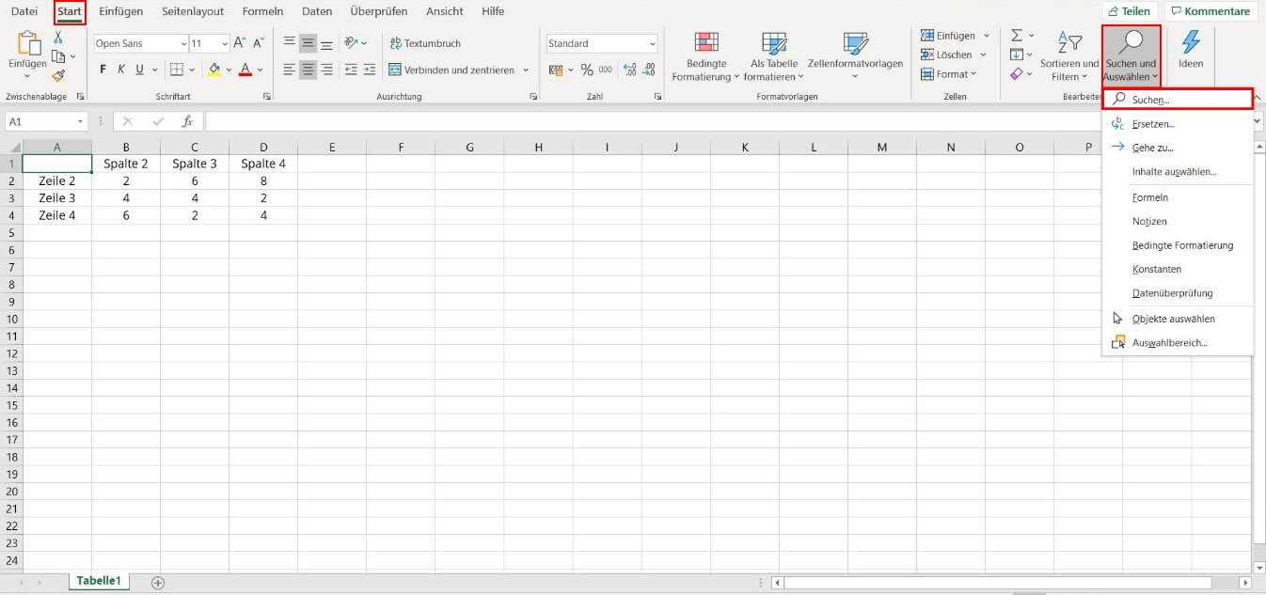The width and height of the screenshot is (1266, 595).
Task: Open Bedingte Formatierung menu
Action: point(705,56)
